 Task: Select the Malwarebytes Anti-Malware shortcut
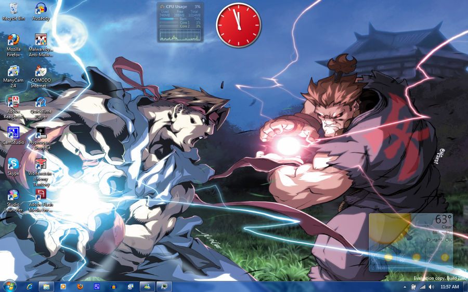click(x=41, y=46)
